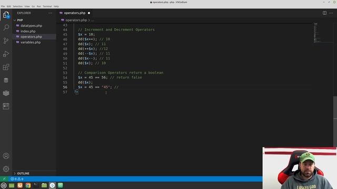Open the Go menu
The height and width of the screenshot is (189, 337).
[33, 6]
